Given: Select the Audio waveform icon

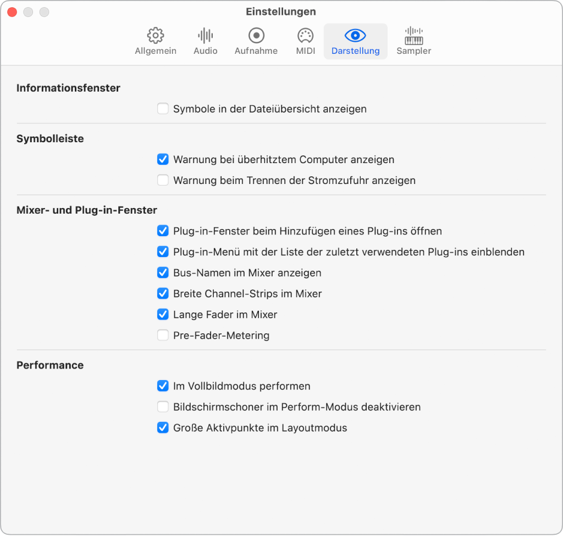Looking at the screenshot, I should pos(205,36).
